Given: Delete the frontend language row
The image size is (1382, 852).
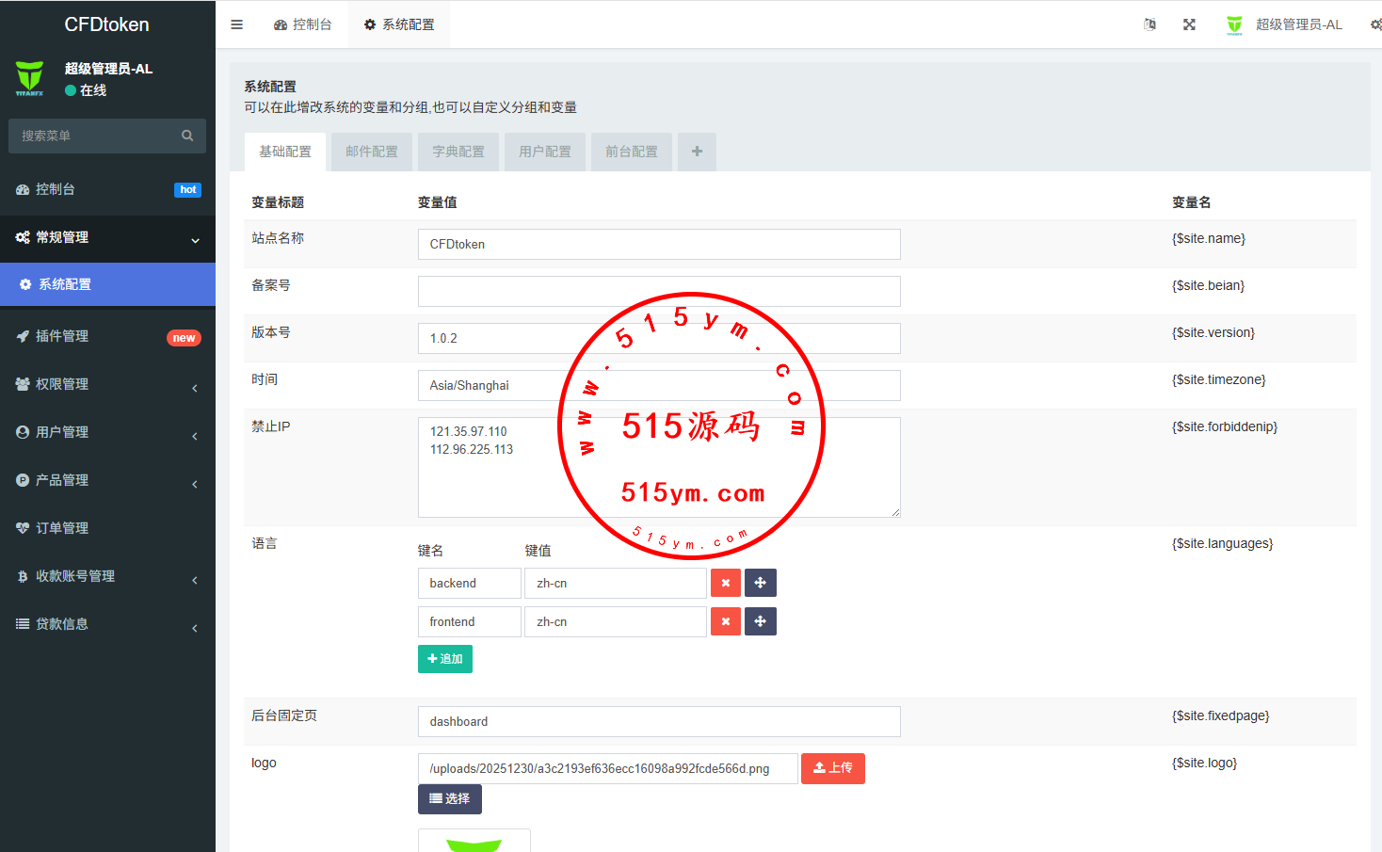Looking at the screenshot, I should [725, 621].
